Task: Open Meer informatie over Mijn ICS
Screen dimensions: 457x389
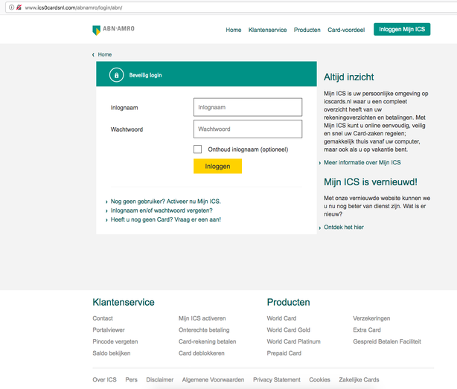Action: point(362,162)
